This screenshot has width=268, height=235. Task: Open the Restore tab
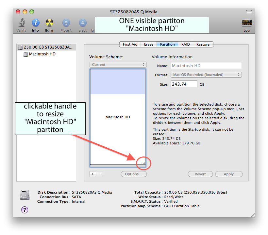[203, 44]
